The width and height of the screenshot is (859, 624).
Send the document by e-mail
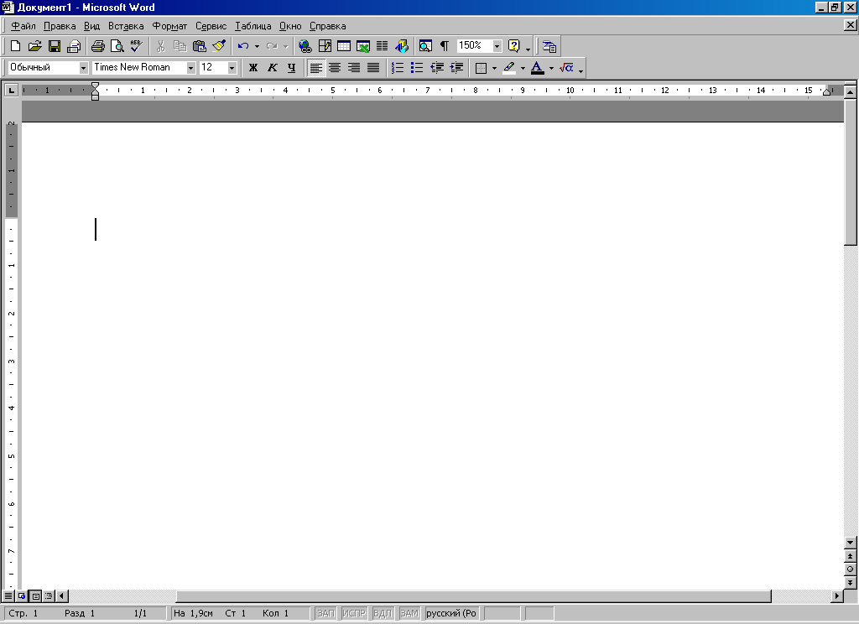(x=74, y=46)
